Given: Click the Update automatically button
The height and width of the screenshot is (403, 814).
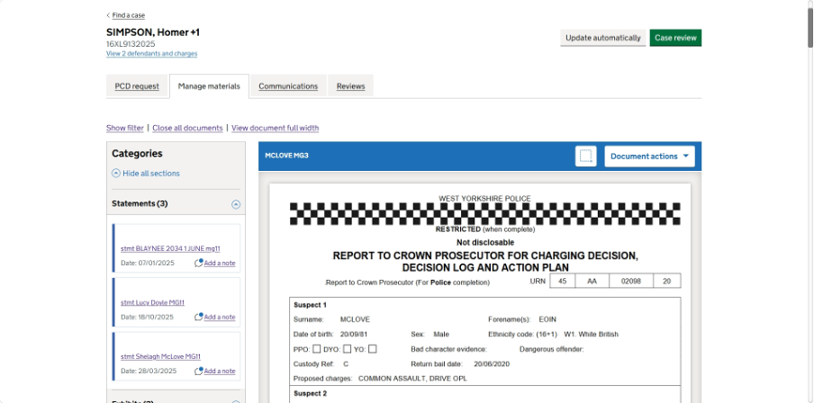Looking at the screenshot, I should pos(603,38).
